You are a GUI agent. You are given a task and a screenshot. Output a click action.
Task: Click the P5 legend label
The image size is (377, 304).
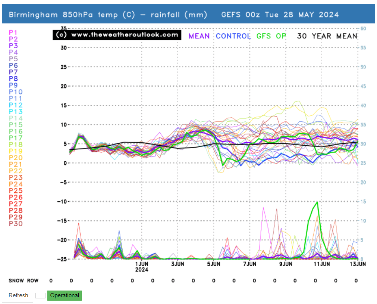[13, 59]
